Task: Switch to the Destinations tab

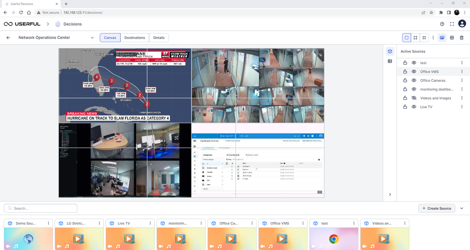Action: pos(134,38)
